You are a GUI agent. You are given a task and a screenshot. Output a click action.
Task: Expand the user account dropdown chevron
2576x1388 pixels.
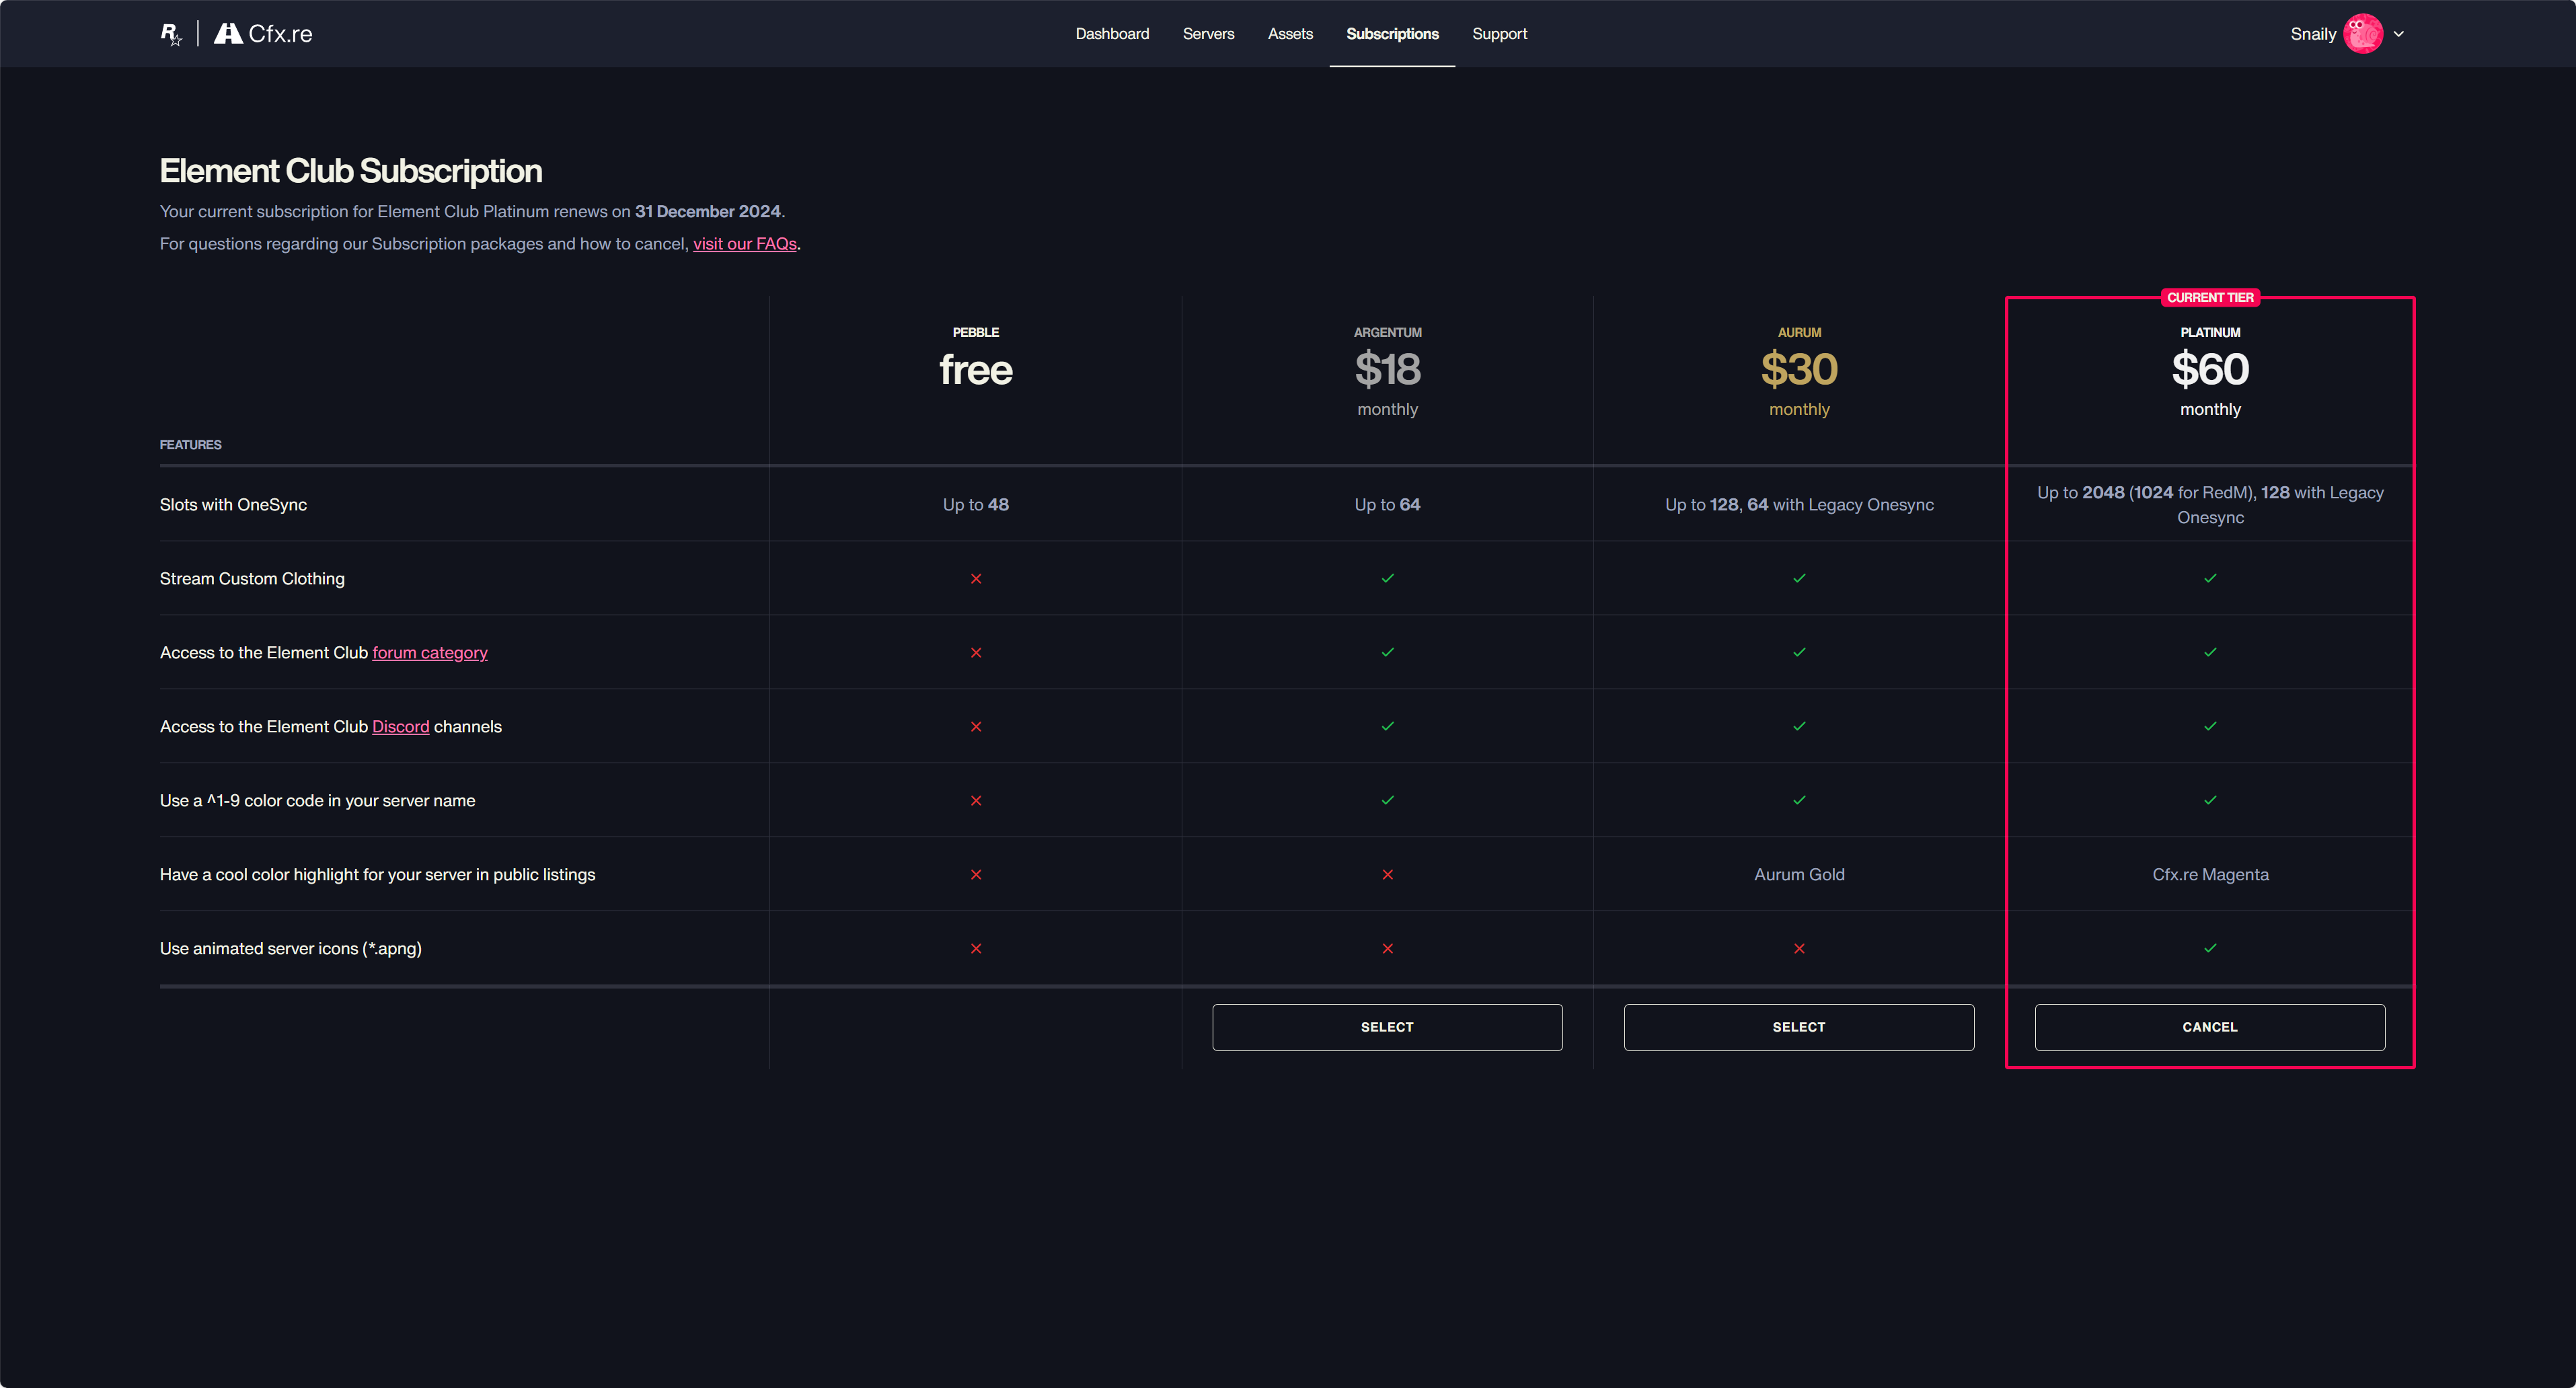pyautogui.click(x=2398, y=34)
